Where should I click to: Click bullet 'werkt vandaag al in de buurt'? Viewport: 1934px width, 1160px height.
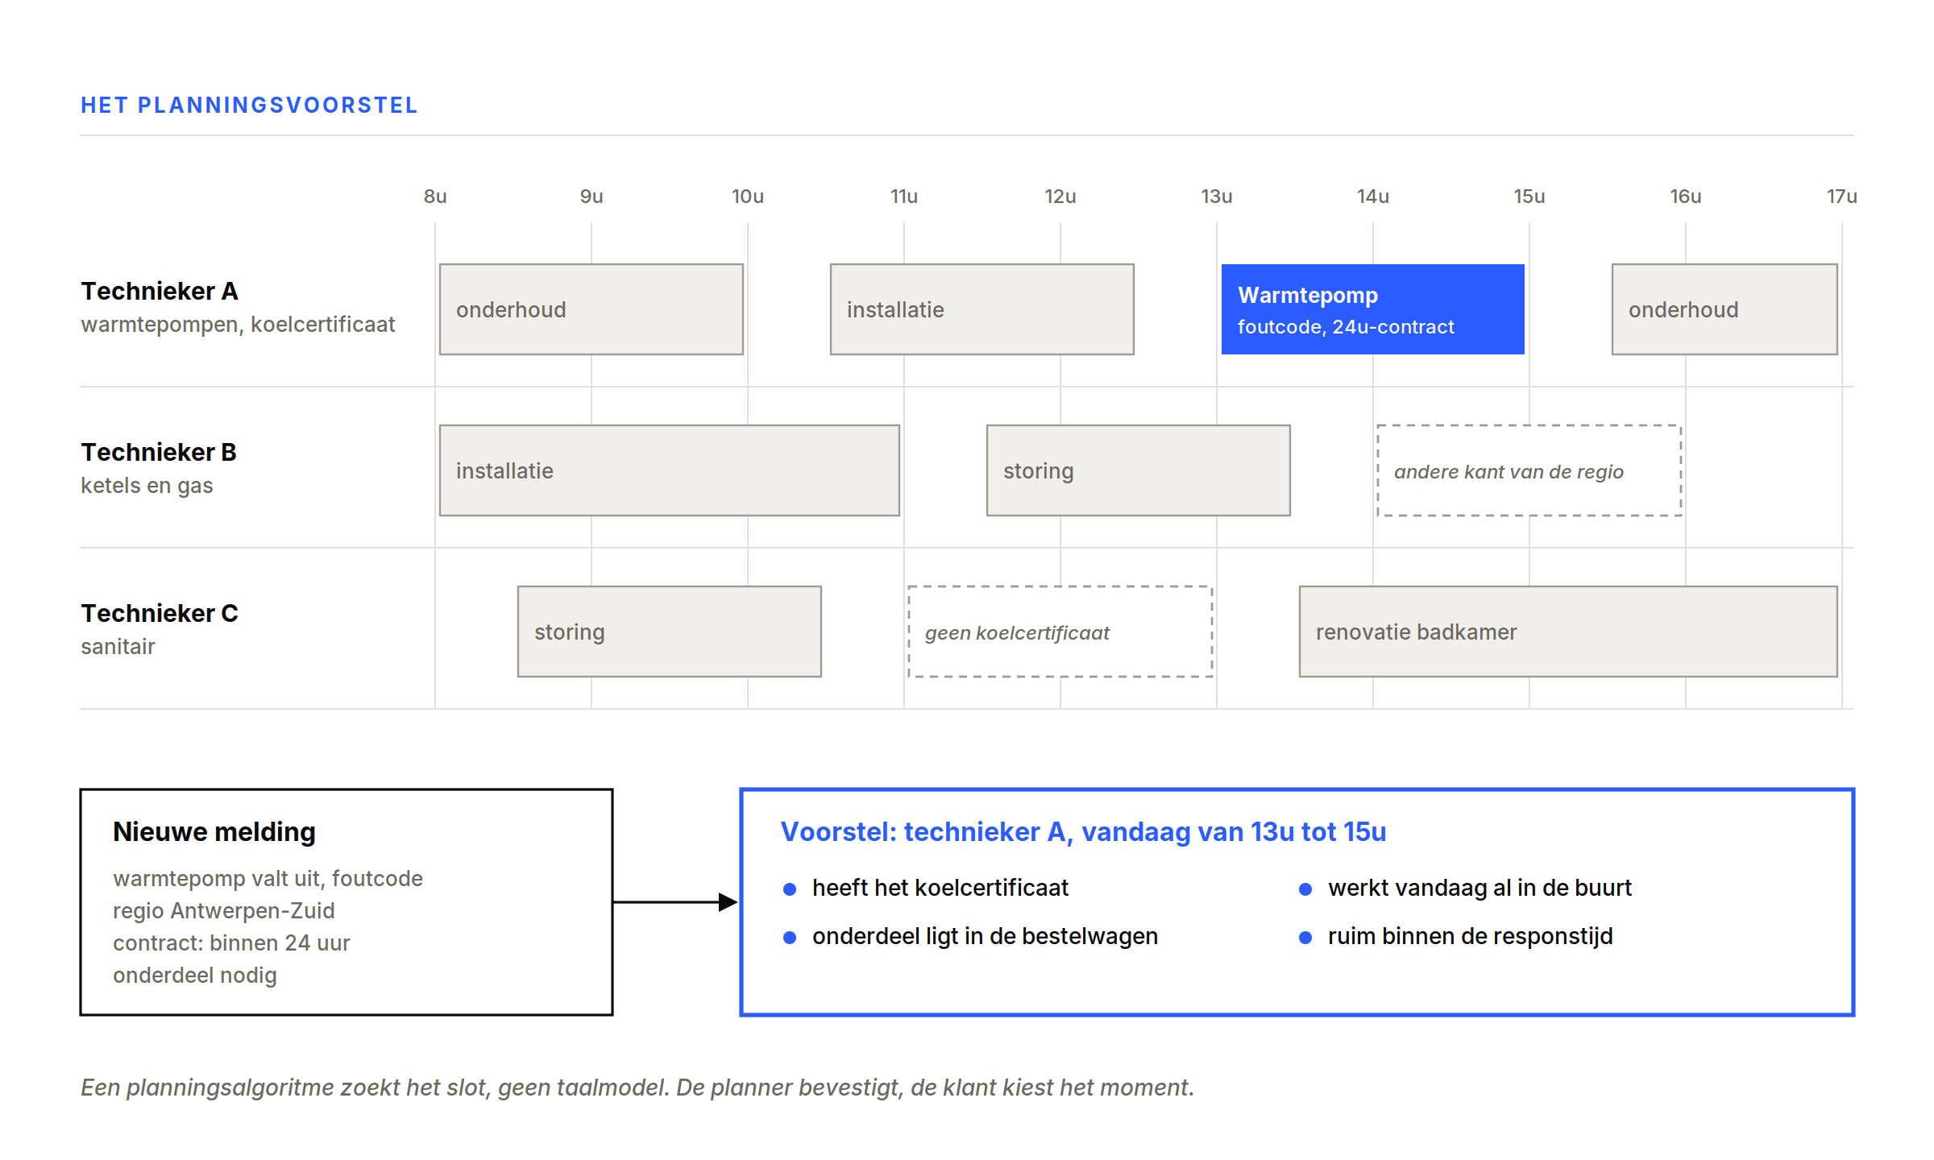pos(1480,888)
